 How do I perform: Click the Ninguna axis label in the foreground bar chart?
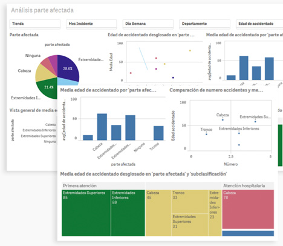pos(140,148)
